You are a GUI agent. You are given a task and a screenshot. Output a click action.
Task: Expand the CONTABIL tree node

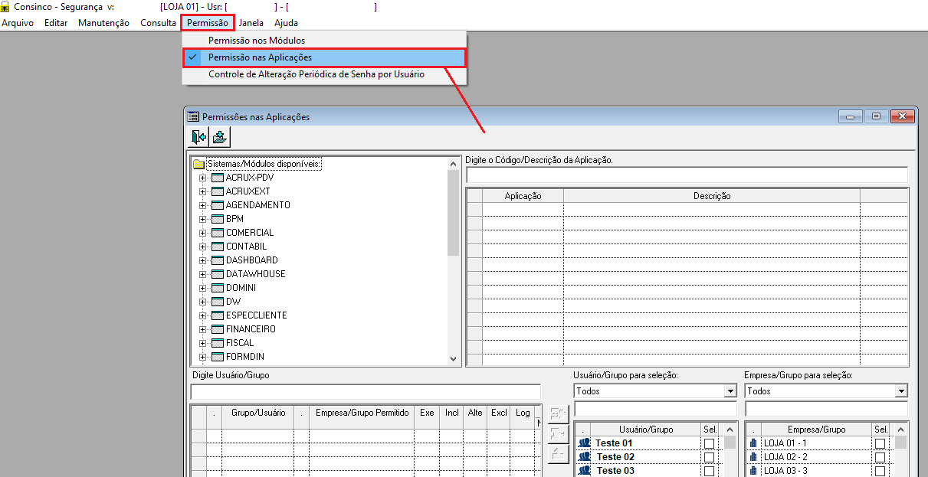point(203,247)
